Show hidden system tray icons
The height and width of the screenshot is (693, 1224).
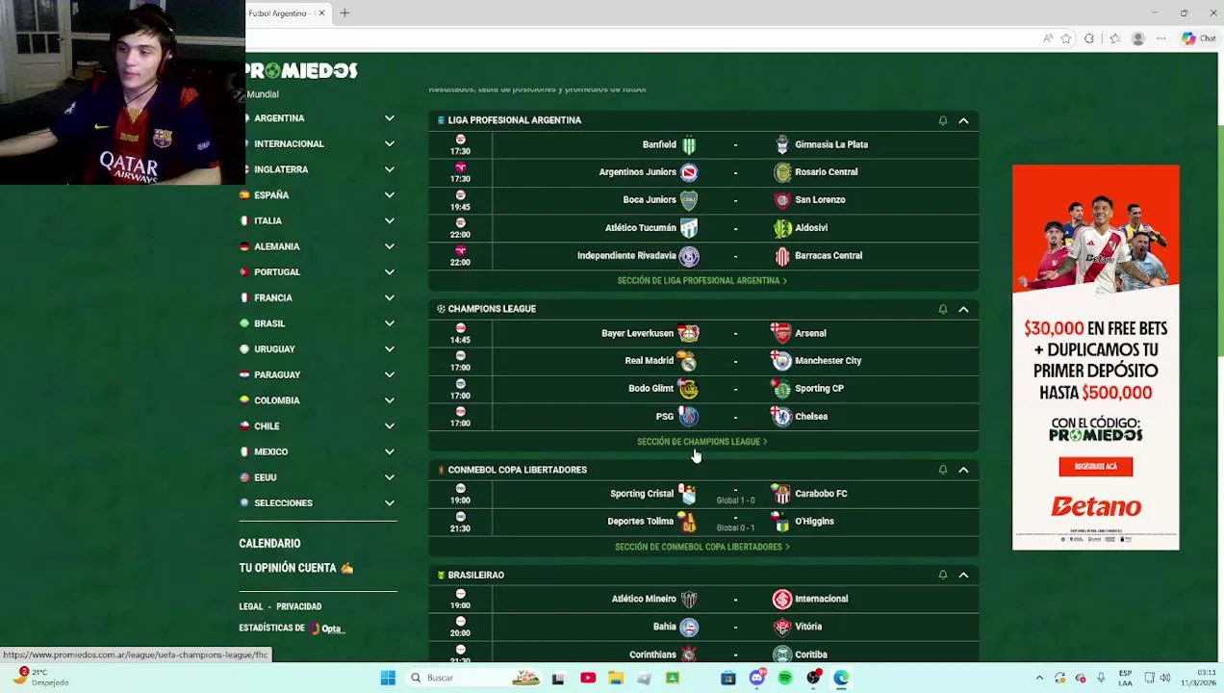(x=1039, y=678)
